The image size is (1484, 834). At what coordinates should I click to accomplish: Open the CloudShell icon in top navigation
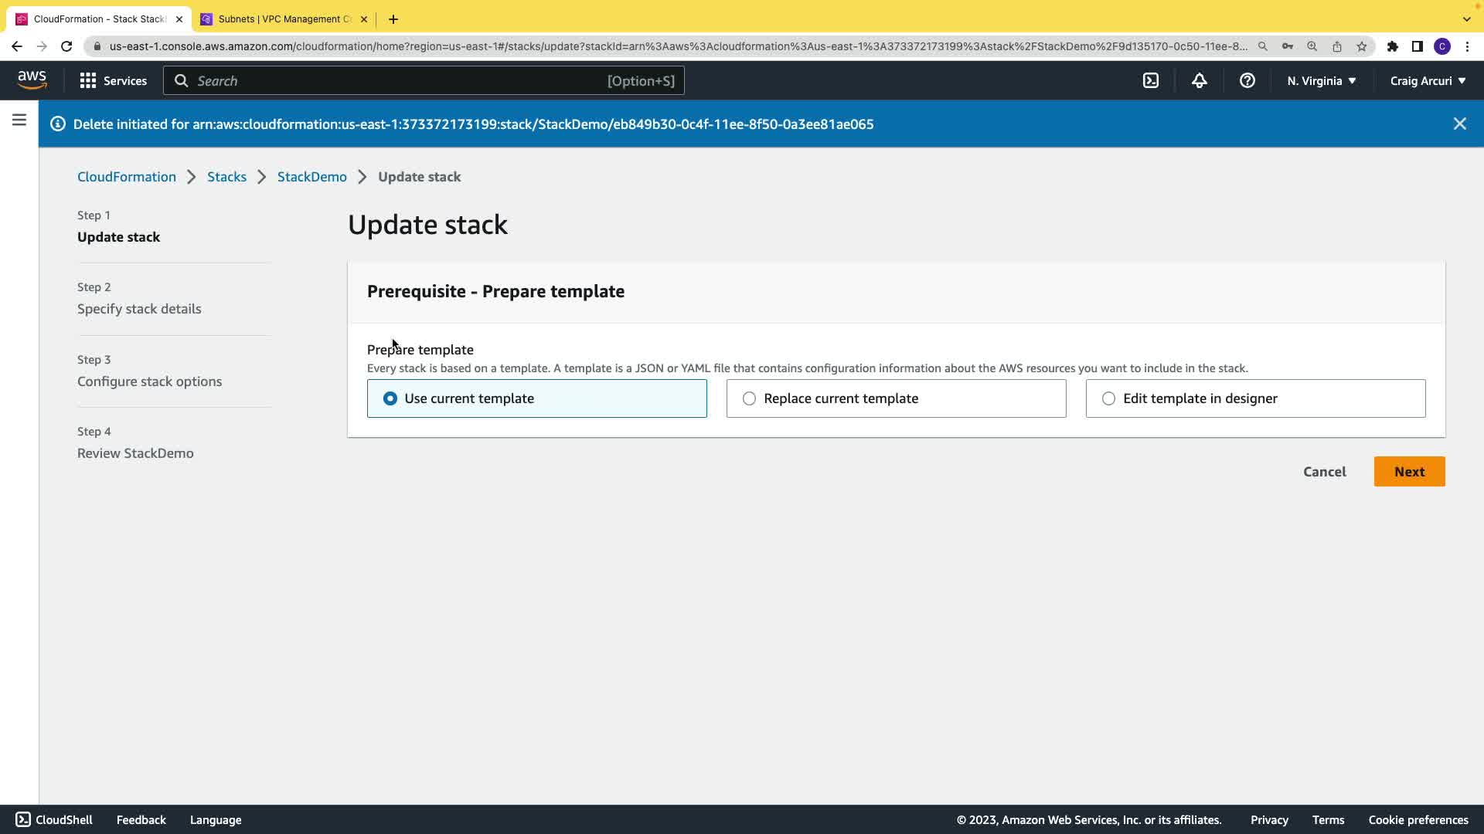pos(1151,80)
